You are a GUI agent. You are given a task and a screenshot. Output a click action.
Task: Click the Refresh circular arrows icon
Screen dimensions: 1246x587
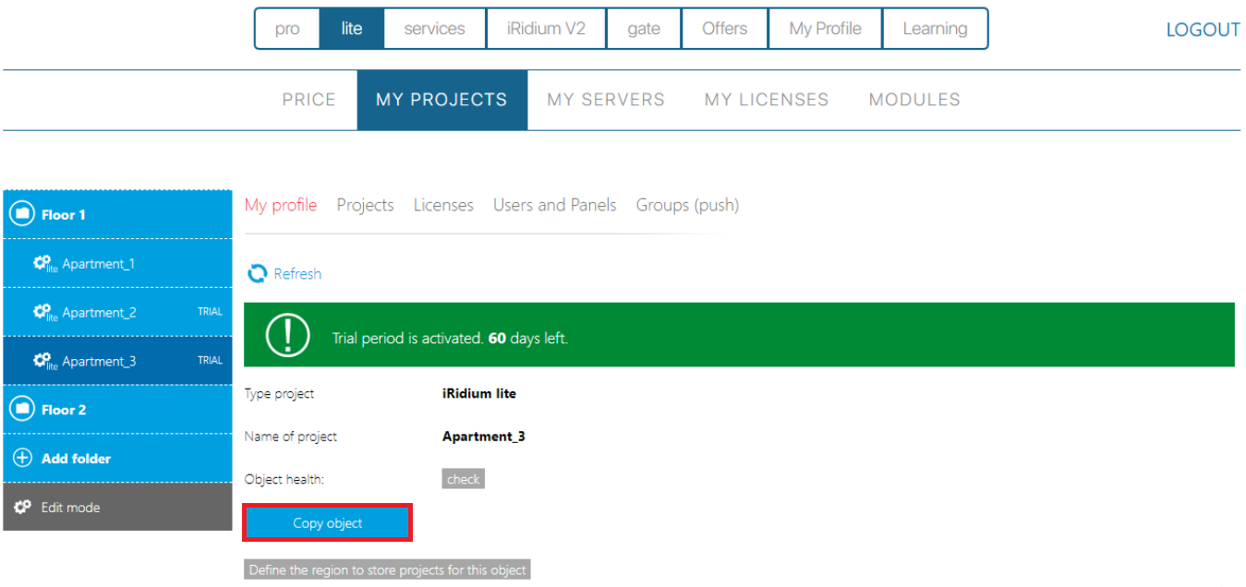tap(258, 274)
